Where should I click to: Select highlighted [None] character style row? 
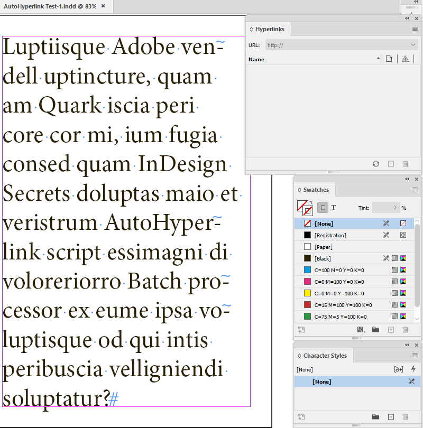[x=357, y=382]
